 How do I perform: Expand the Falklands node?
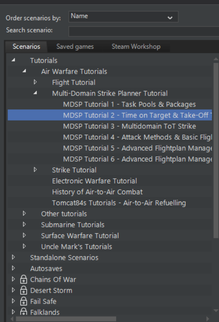pos(13,312)
